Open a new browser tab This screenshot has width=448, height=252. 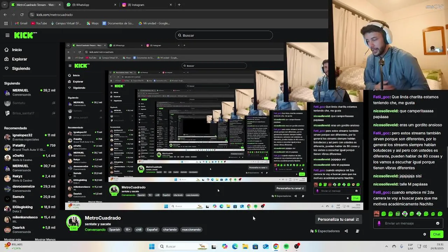point(179,5)
